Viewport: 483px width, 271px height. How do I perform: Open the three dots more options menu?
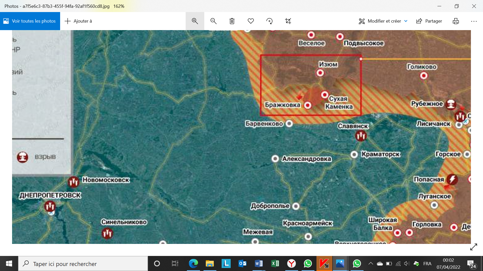pos(474,21)
